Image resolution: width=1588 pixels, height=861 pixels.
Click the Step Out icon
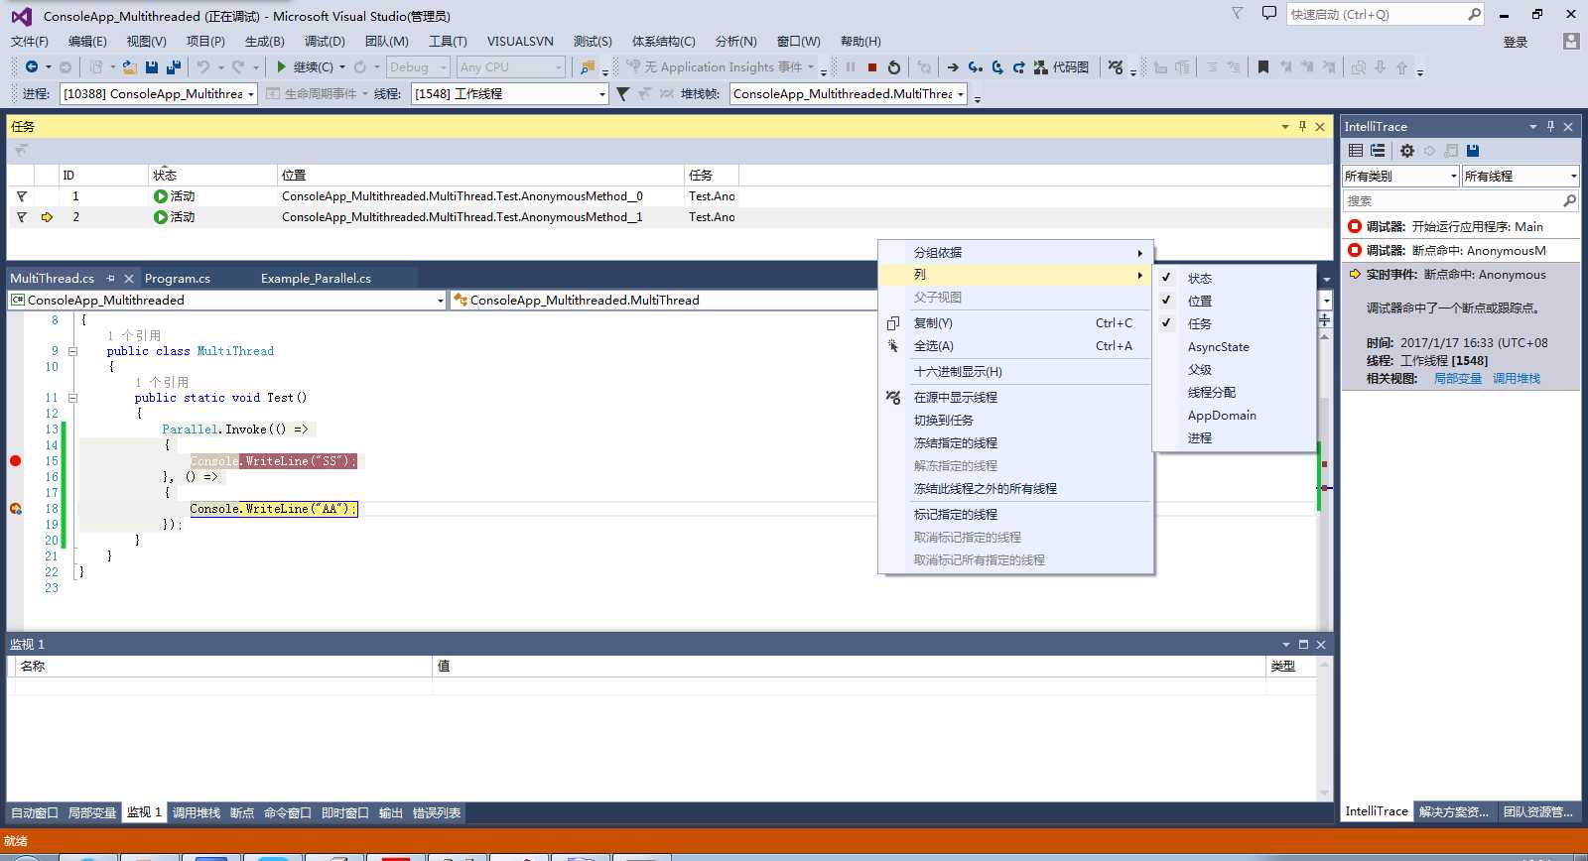(1018, 67)
